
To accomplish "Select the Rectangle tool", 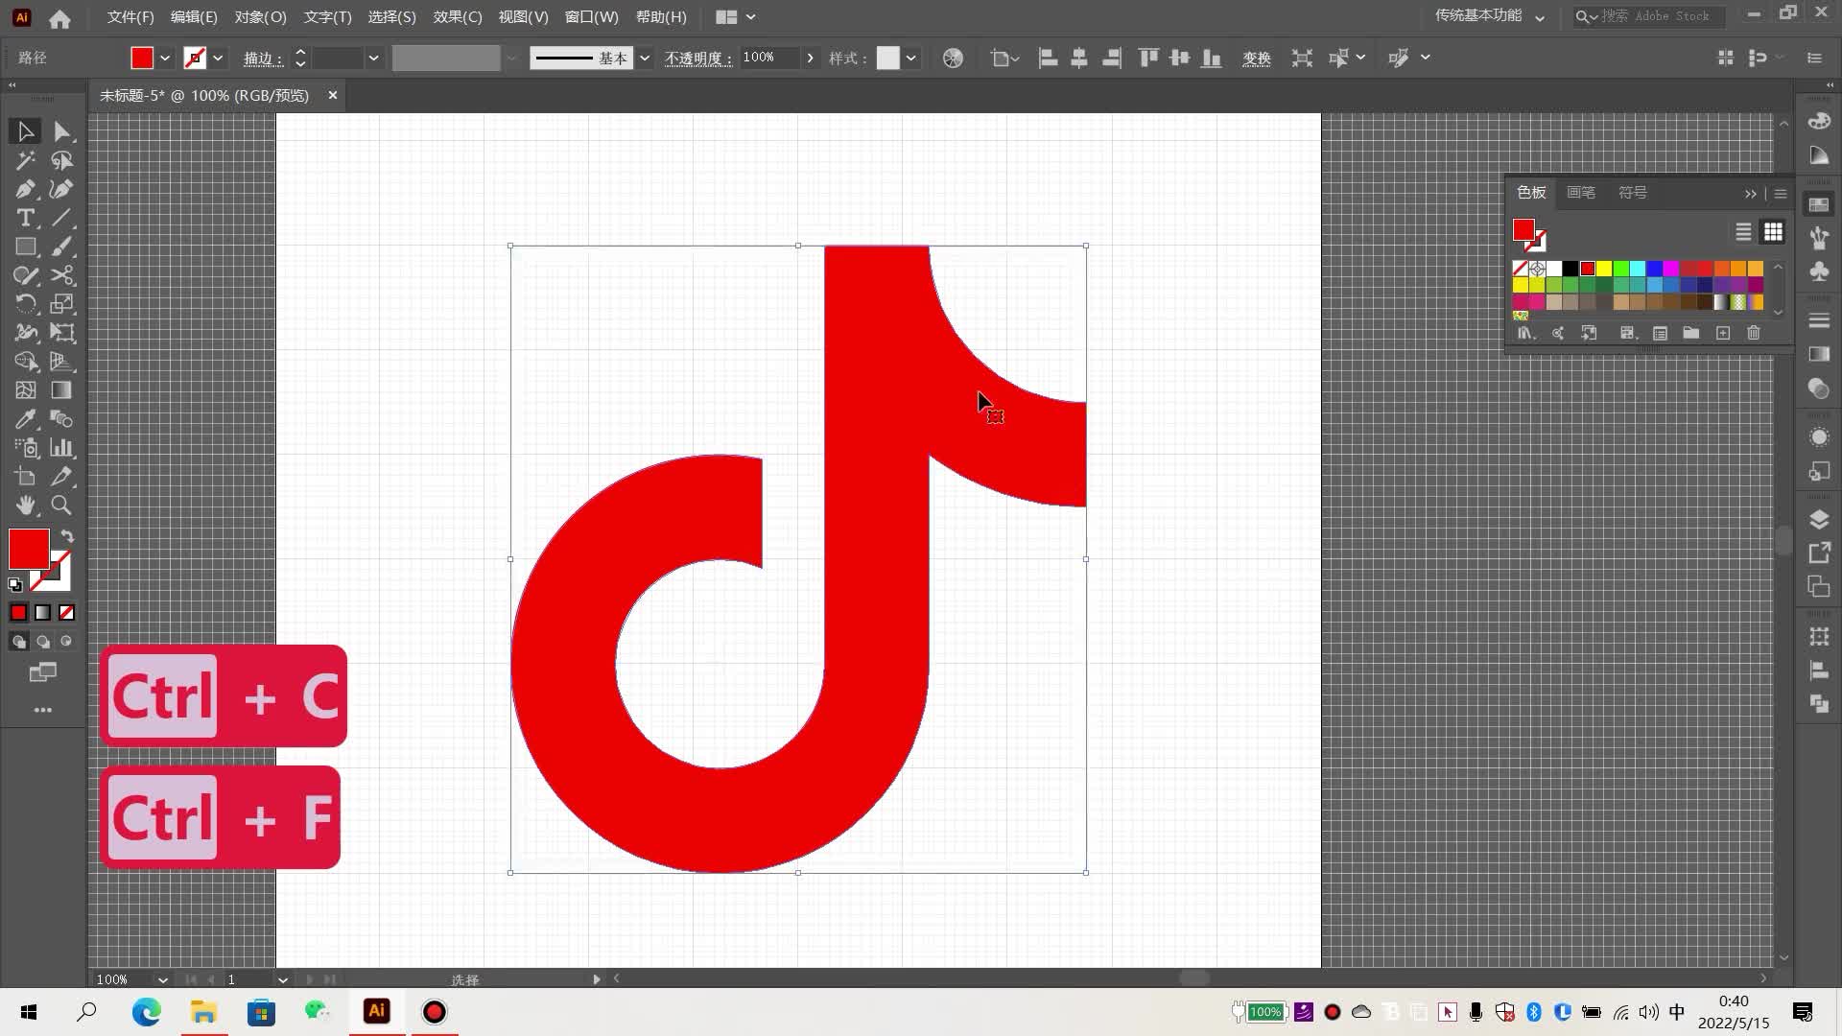I will (x=25, y=247).
